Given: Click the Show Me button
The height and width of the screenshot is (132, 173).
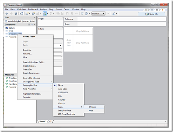Looking at the screenshot, I should [152, 14].
